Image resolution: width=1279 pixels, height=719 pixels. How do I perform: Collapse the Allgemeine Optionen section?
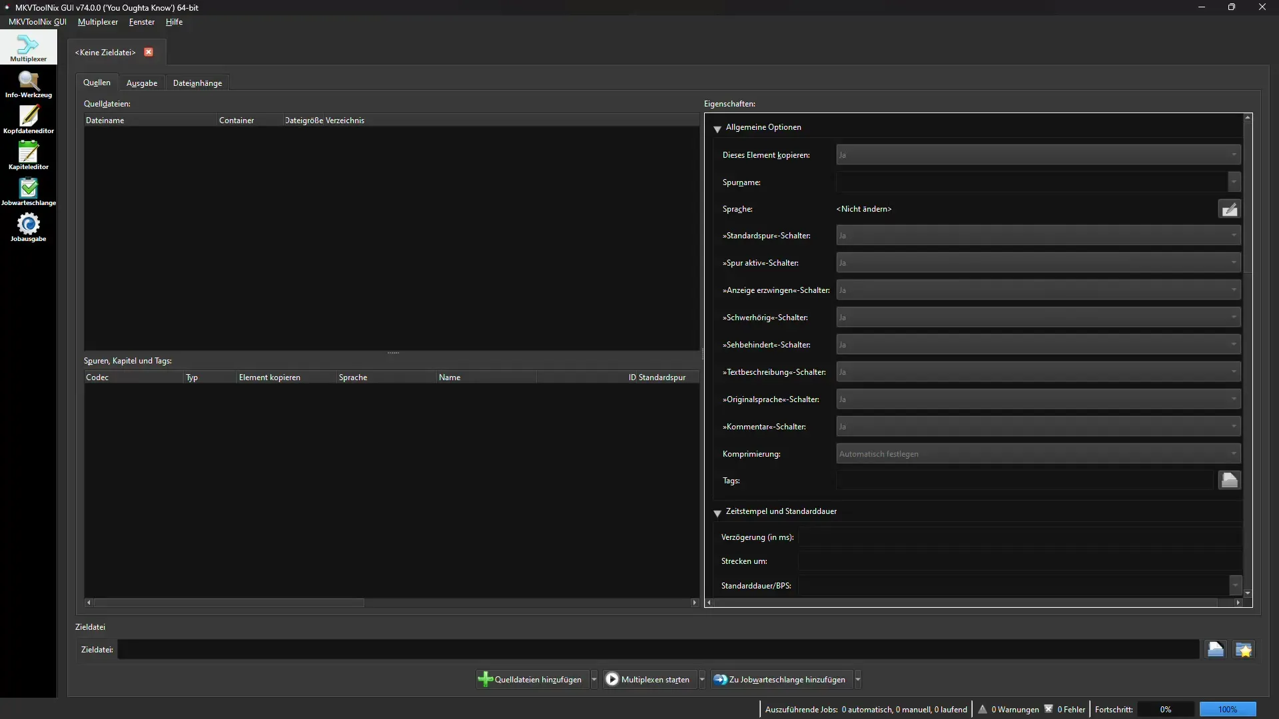point(717,128)
